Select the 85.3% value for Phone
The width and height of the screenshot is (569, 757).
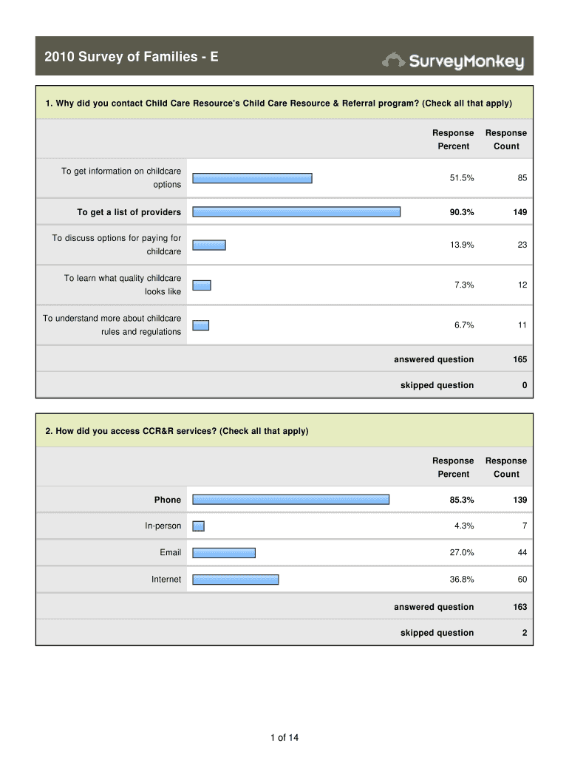tap(462, 500)
